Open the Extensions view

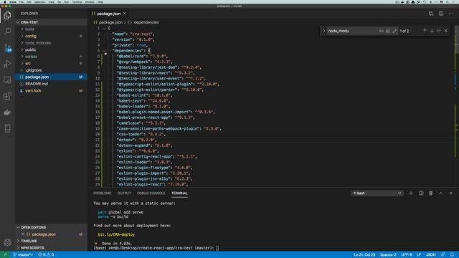pyautogui.click(x=7, y=96)
